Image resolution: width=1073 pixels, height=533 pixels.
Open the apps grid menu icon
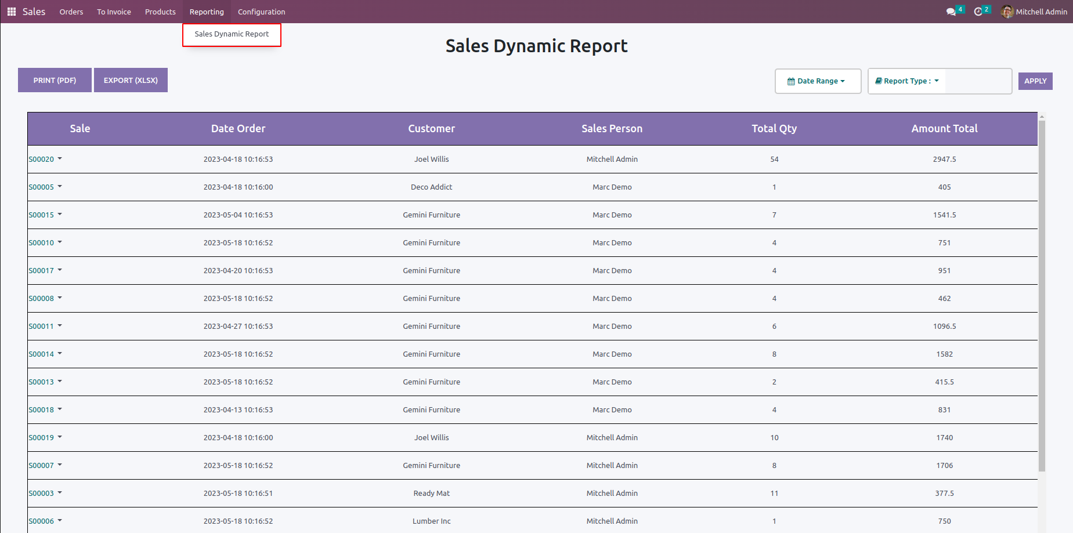tap(11, 12)
